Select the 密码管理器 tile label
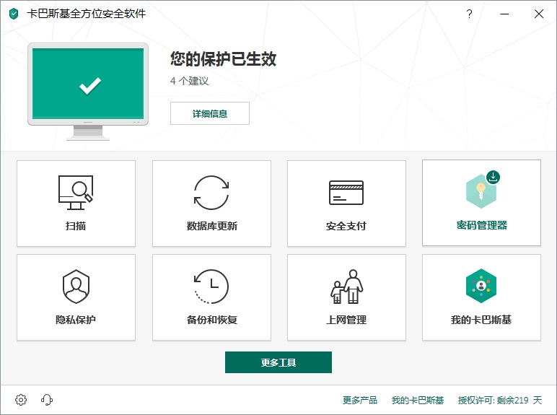This screenshot has width=557, height=415. (482, 225)
